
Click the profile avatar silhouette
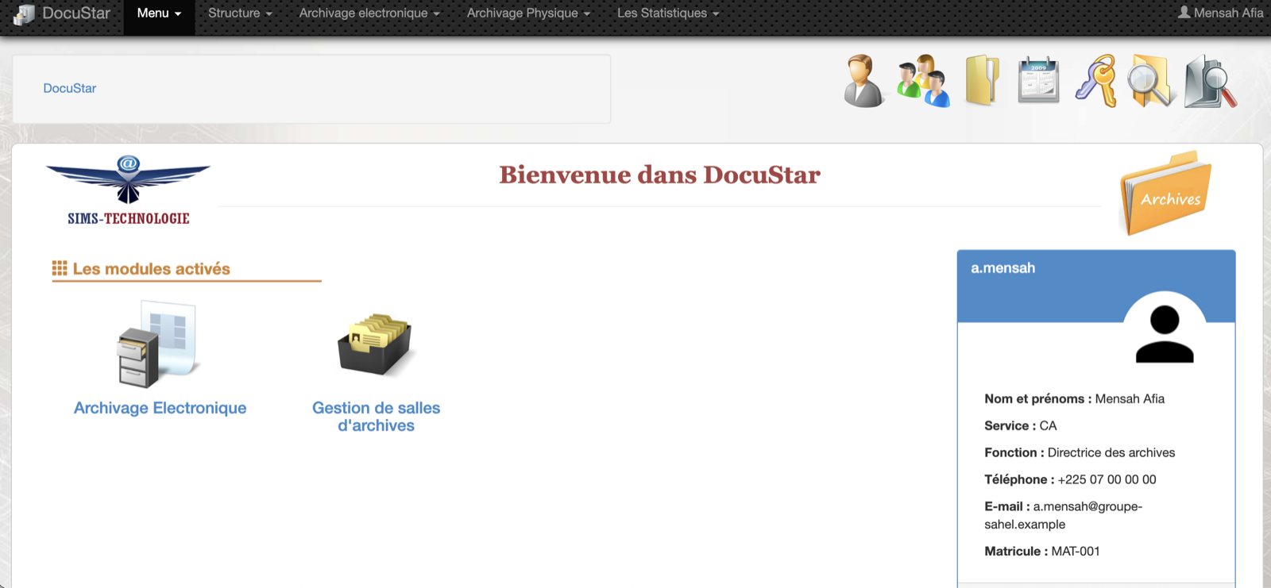[x=1165, y=333]
